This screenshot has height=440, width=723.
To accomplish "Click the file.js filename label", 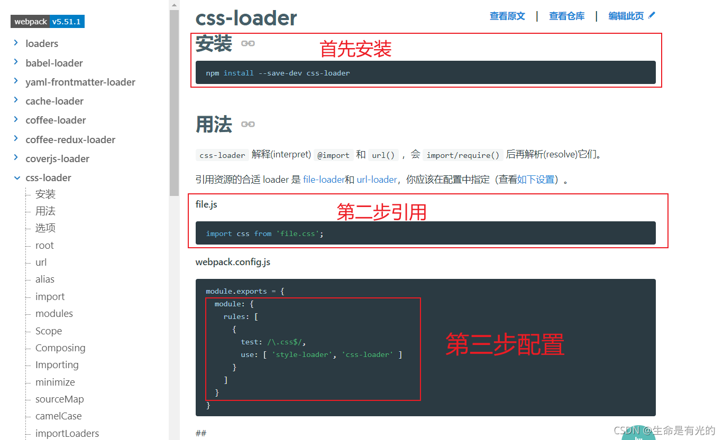I will click(206, 204).
